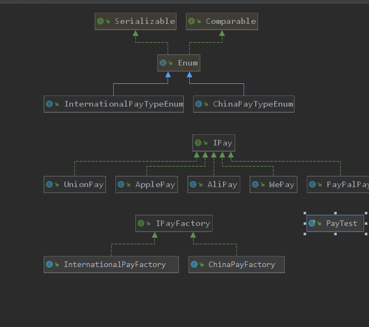Screen dimensions: 369x327
Task: Select the WePay class node
Action: pyautogui.click(x=273, y=184)
